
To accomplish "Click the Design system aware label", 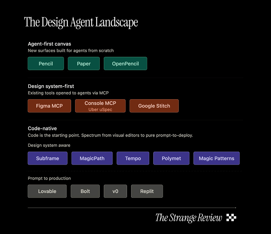I will (49, 145).
